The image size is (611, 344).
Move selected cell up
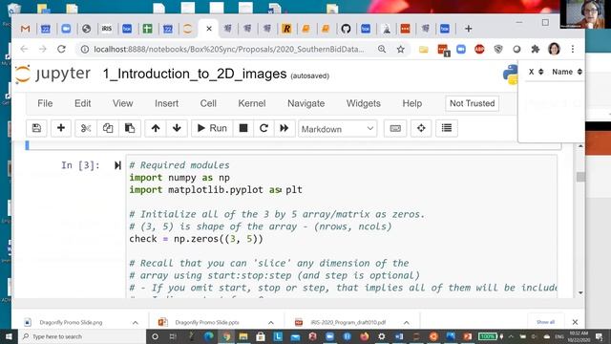(156, 128)
